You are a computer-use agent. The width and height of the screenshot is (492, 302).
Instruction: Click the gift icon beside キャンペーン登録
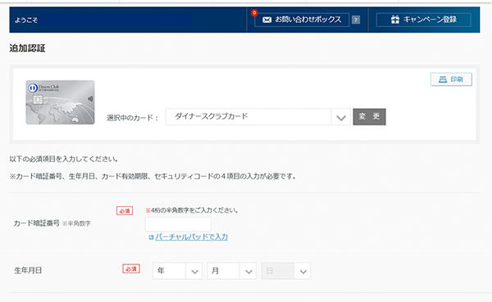point(395,20)
